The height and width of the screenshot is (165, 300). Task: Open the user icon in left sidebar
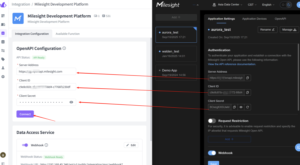click(x=3, y=68)
